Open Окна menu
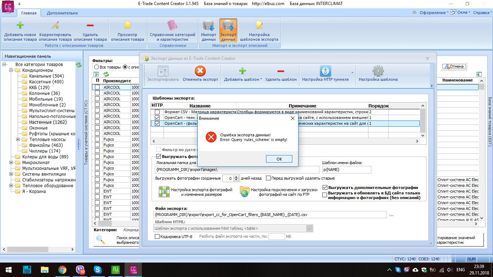Viewport: 493px width, 277px height. [461, 13]
